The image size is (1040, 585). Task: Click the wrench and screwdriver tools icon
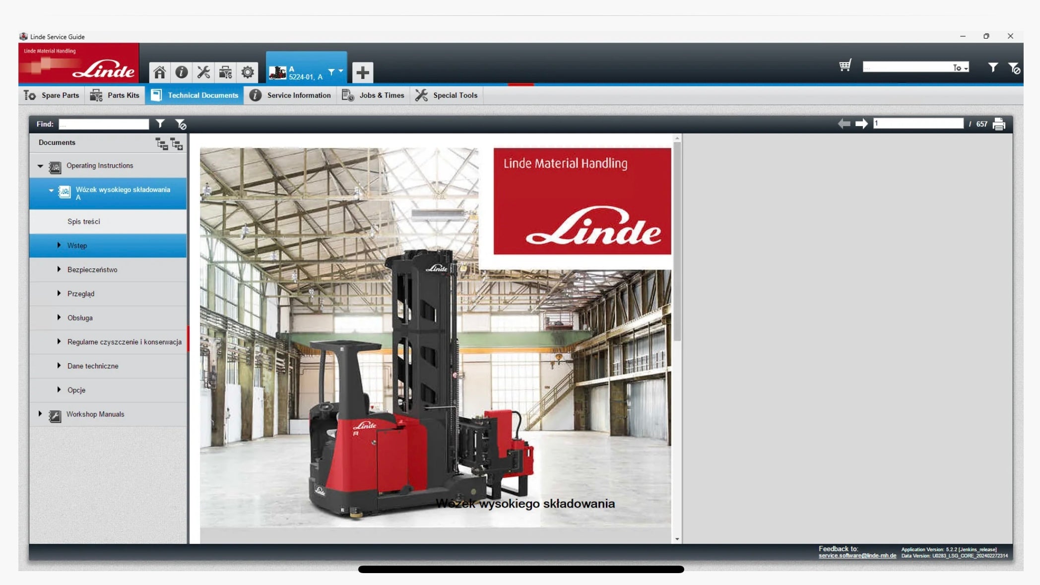203,72
